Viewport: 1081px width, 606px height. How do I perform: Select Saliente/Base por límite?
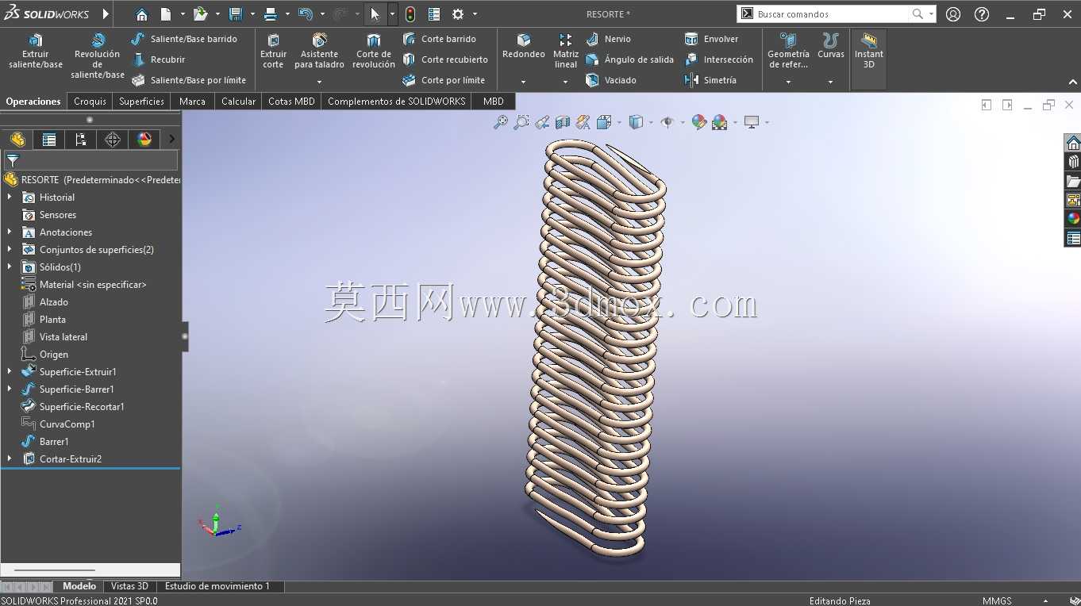coord(189,80)
